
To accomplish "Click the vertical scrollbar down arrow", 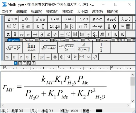I will tap(132, 101).
